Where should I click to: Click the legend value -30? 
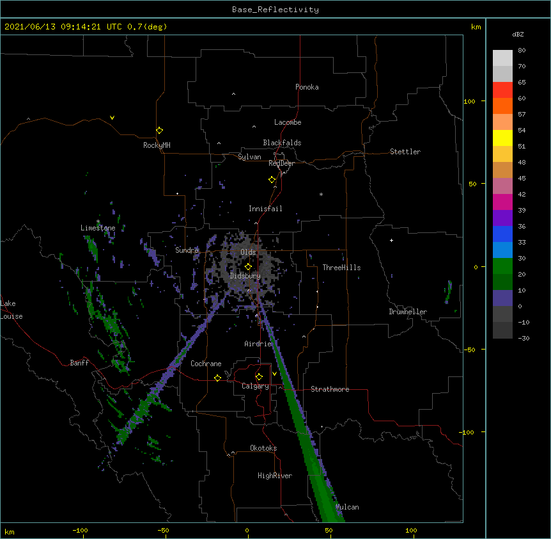point(524,339)
